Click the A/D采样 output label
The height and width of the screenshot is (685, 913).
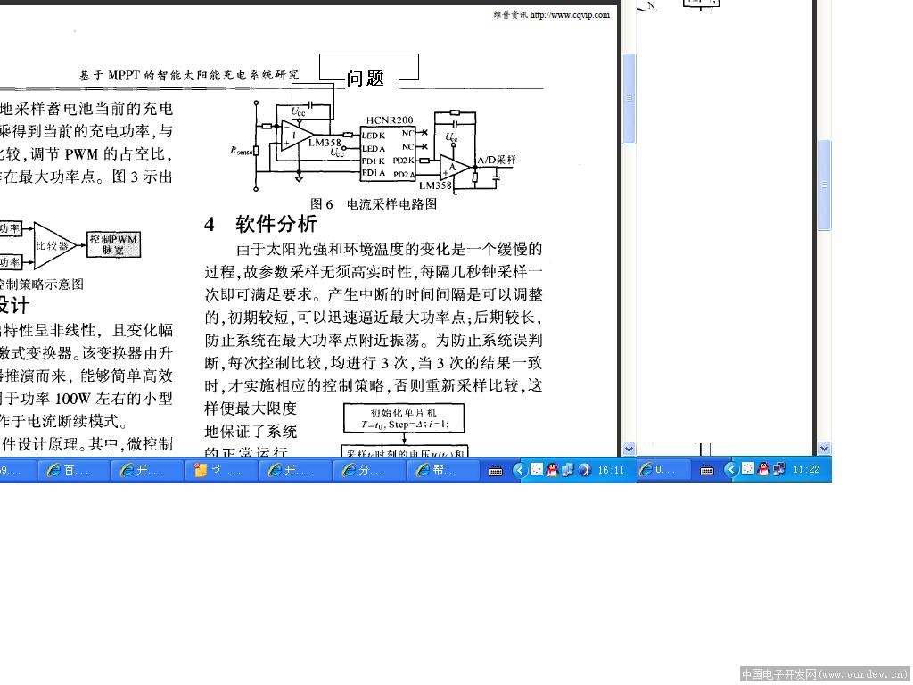tap(497, 160)
